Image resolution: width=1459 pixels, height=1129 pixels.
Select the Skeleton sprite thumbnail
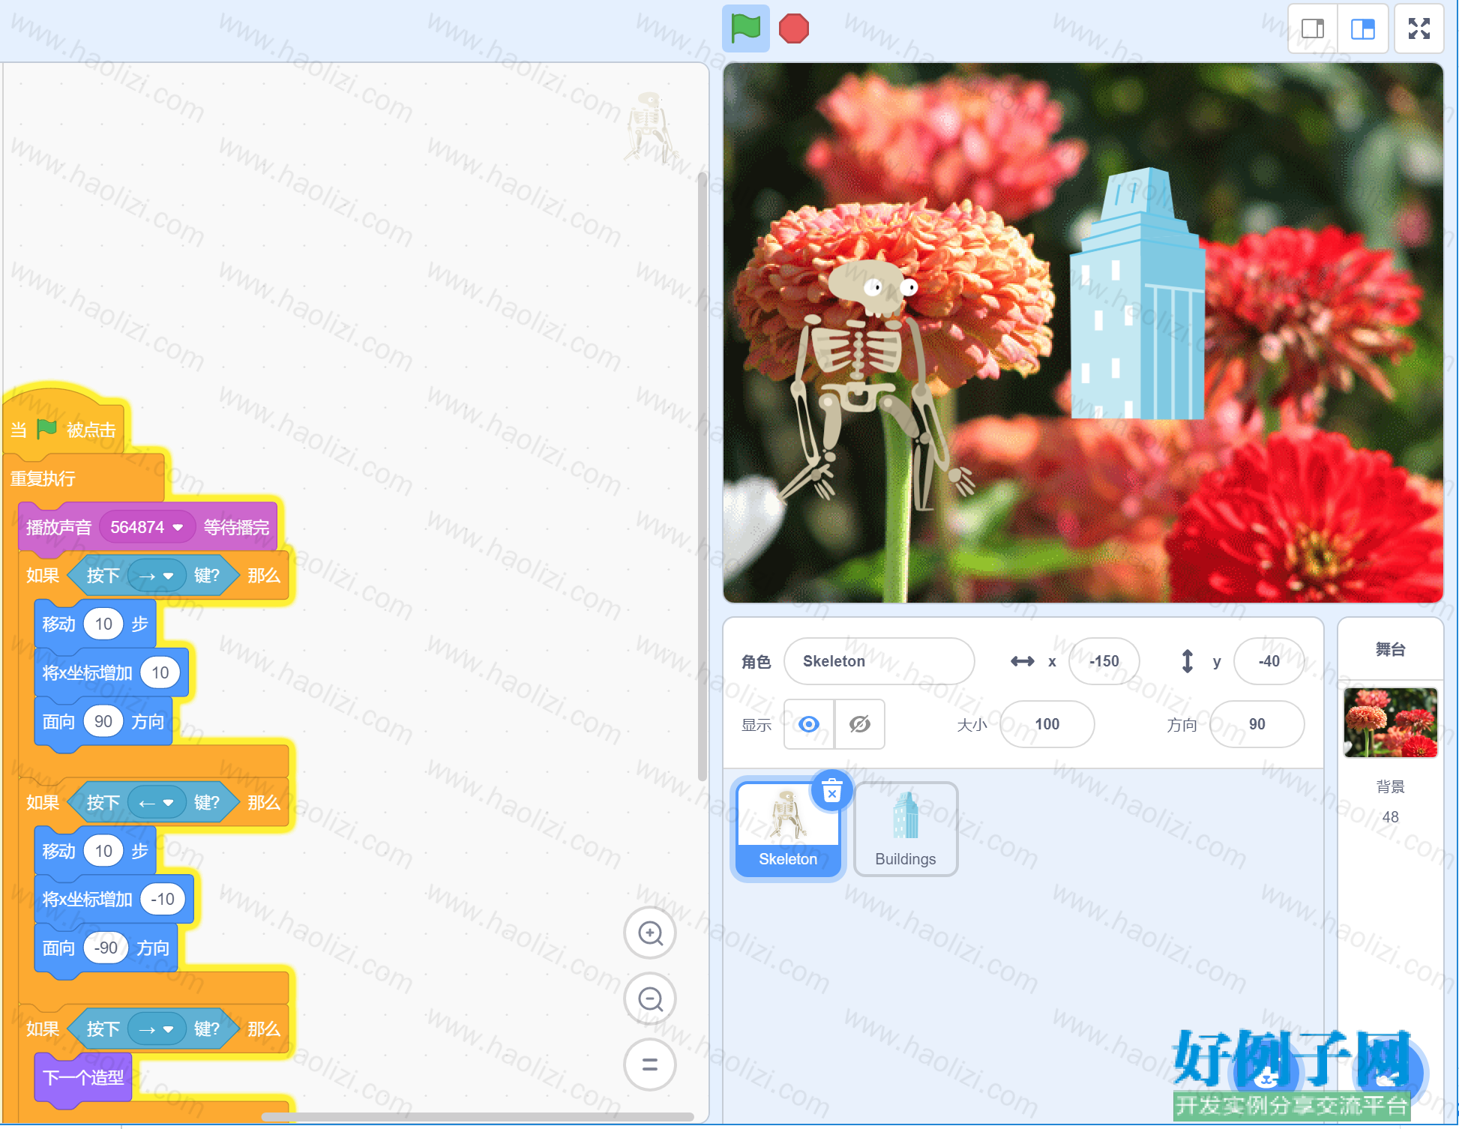[x=788, y=829]
